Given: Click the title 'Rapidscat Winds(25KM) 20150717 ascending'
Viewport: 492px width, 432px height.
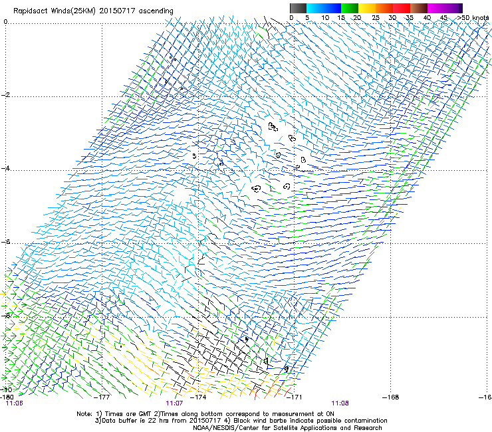Looking at the screenshot, I should pyautogui.click(x=93, y=11).
